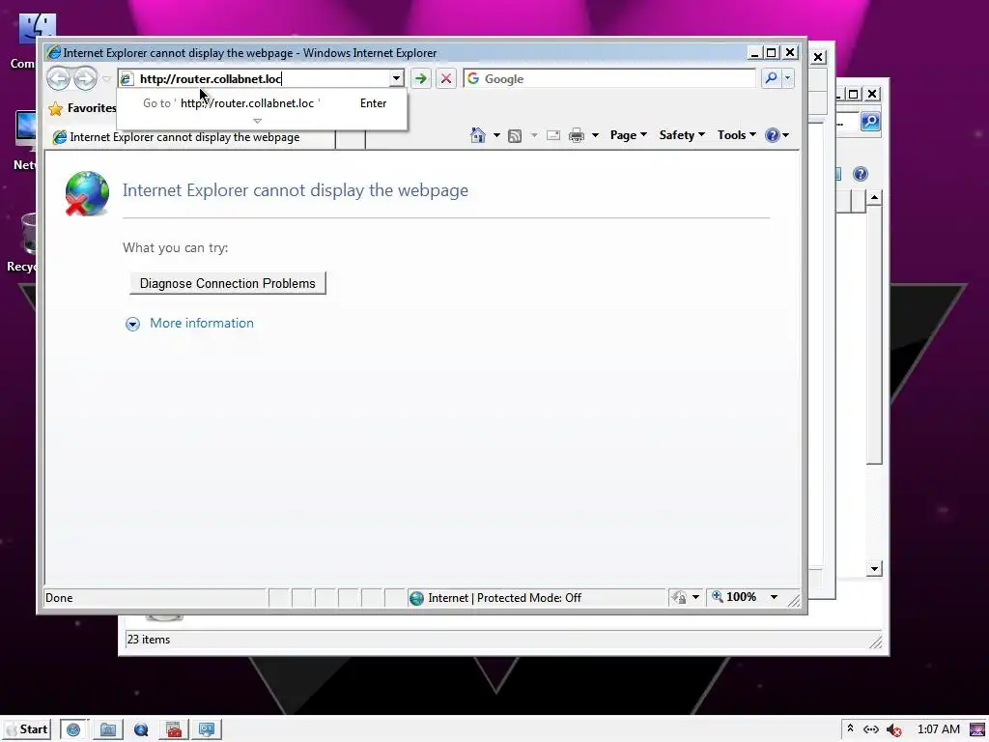Open the zoom level dropdown arrow
Viewport: 989px width, 742px height.
coord(774,597)
